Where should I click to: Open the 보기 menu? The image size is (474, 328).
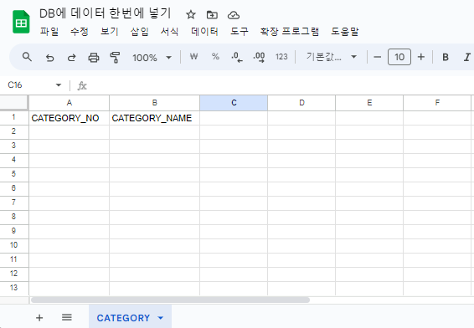point(109,32)
